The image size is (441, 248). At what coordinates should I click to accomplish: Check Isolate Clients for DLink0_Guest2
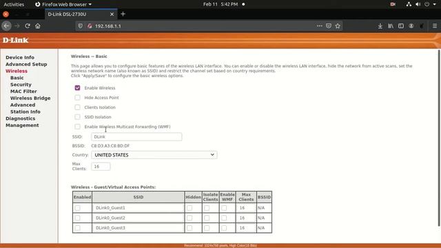[x=207, y=218]
